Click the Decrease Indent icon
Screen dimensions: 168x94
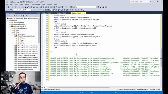pyautogui.click(x=76, y=10)
